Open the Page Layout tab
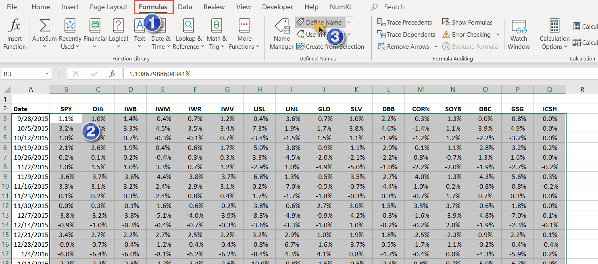 [108, 7]
